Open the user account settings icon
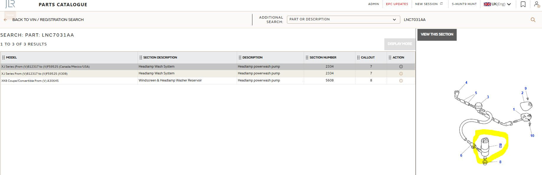Viewport: 542px width, 175px height. pos(537,4)
